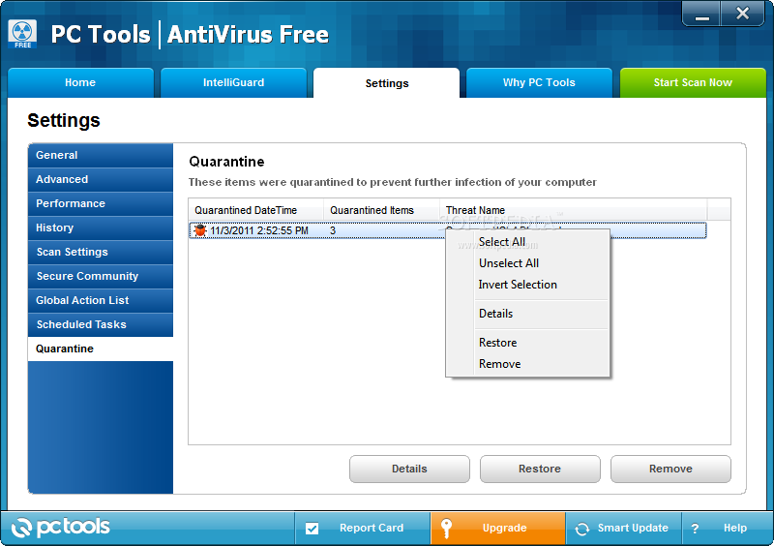Open the Global Action List
Screen dimensions: 774x546
101,300
